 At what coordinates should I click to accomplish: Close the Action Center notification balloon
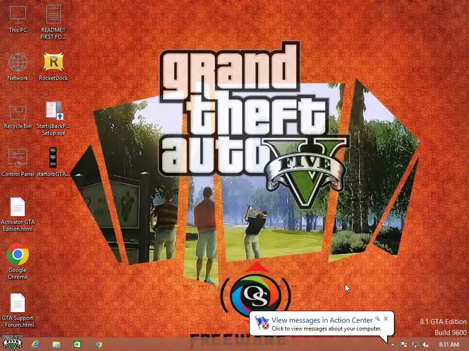pyautogui.click(x=386, y=319)
